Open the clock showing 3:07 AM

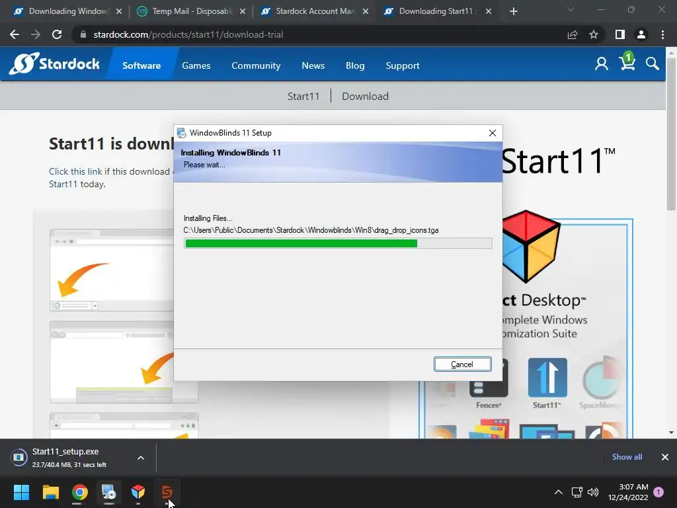click(x=628, y=492)
